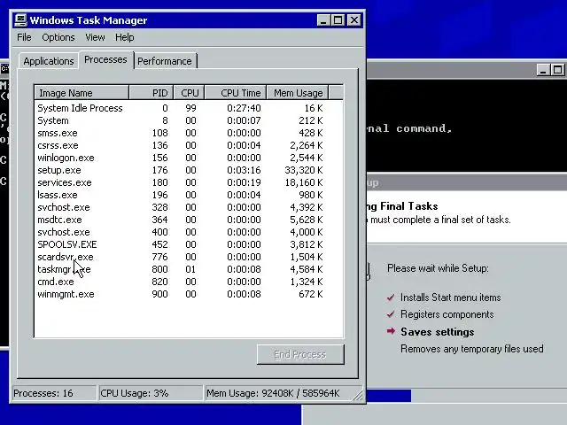The width and height of the screenshot is (567, 425).
Task: Select cmd.exe process
Action: click(180, 282)
